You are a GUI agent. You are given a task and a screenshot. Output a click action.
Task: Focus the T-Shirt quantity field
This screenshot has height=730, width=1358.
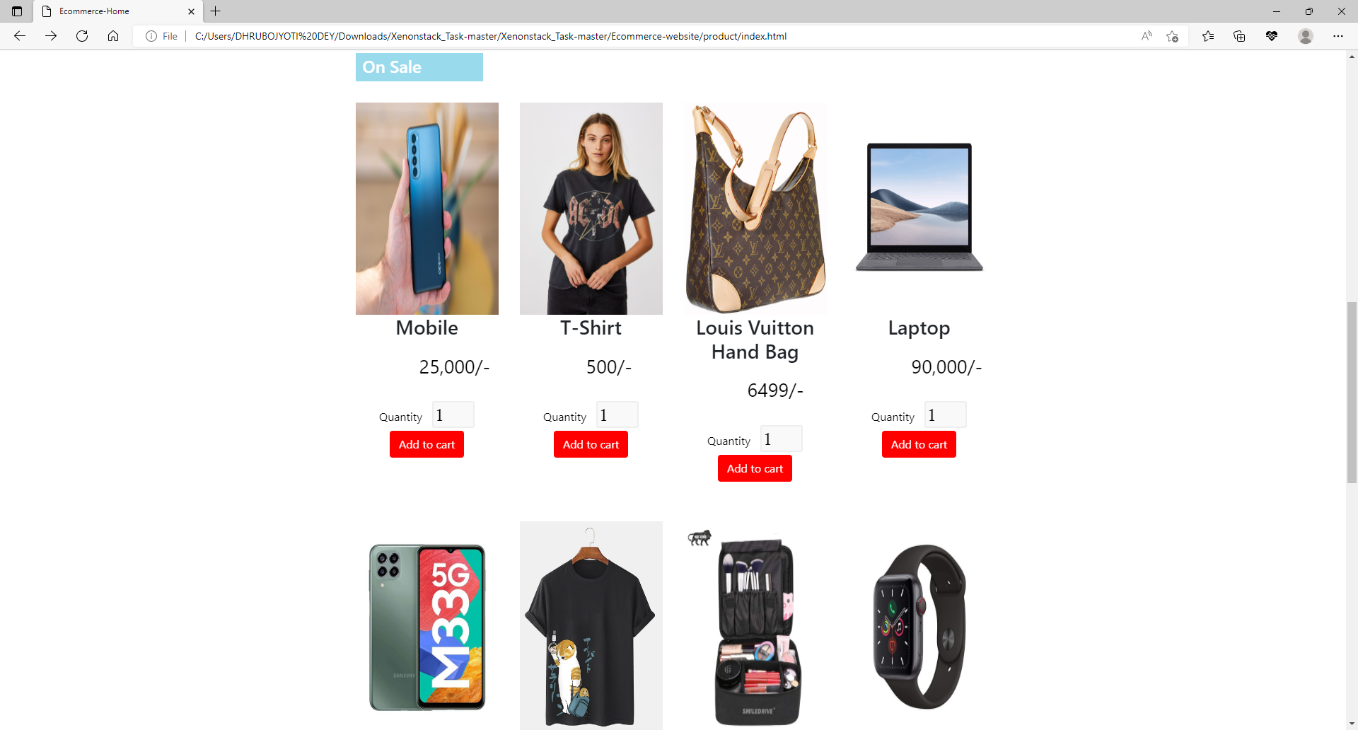(x=617, y=415)
